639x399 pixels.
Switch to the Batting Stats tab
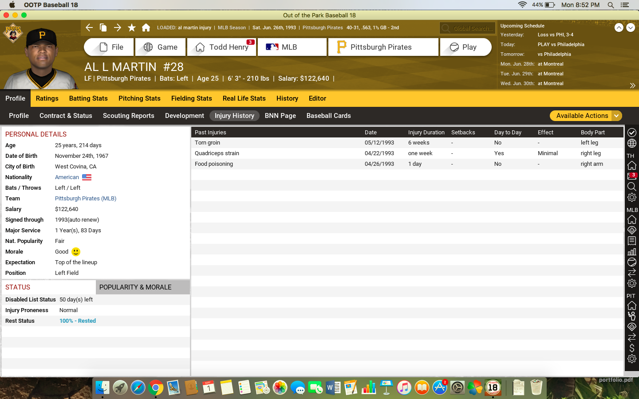(x=88, y=98)
